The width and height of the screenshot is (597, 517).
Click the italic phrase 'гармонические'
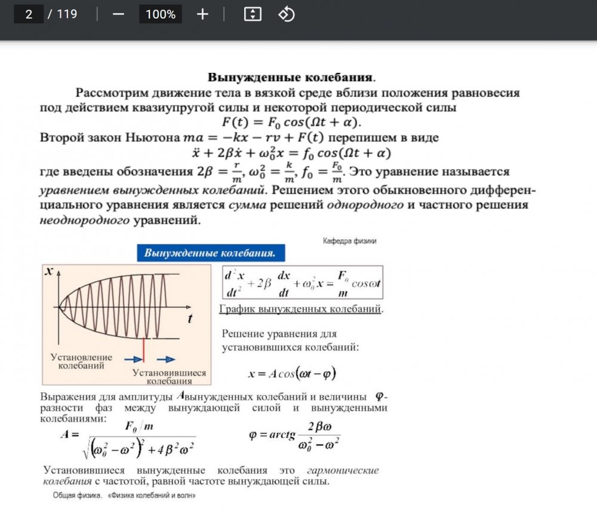(343, 470)
